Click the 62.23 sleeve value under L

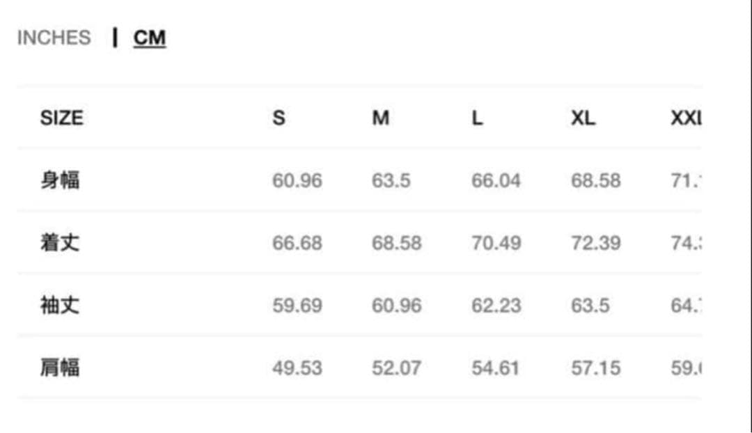pyautogui.click(x=496, y=306)
